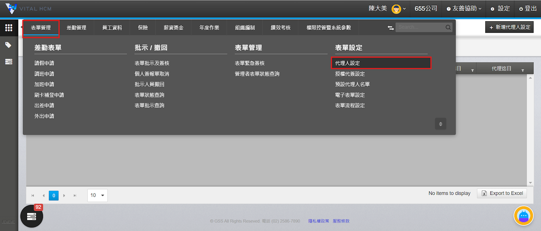Toggle the menu expand/collapse arrows button
Viewport: 541px width, 231px height.
coord(440,124)
